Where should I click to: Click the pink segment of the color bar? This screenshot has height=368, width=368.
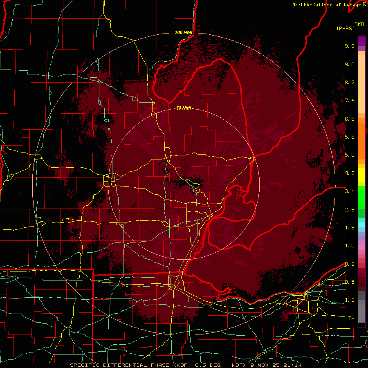click(361, 248)
